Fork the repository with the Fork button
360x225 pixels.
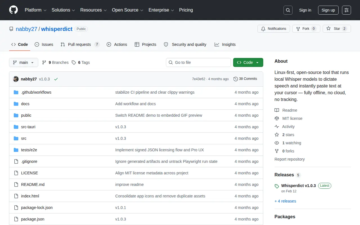point(306,29)
